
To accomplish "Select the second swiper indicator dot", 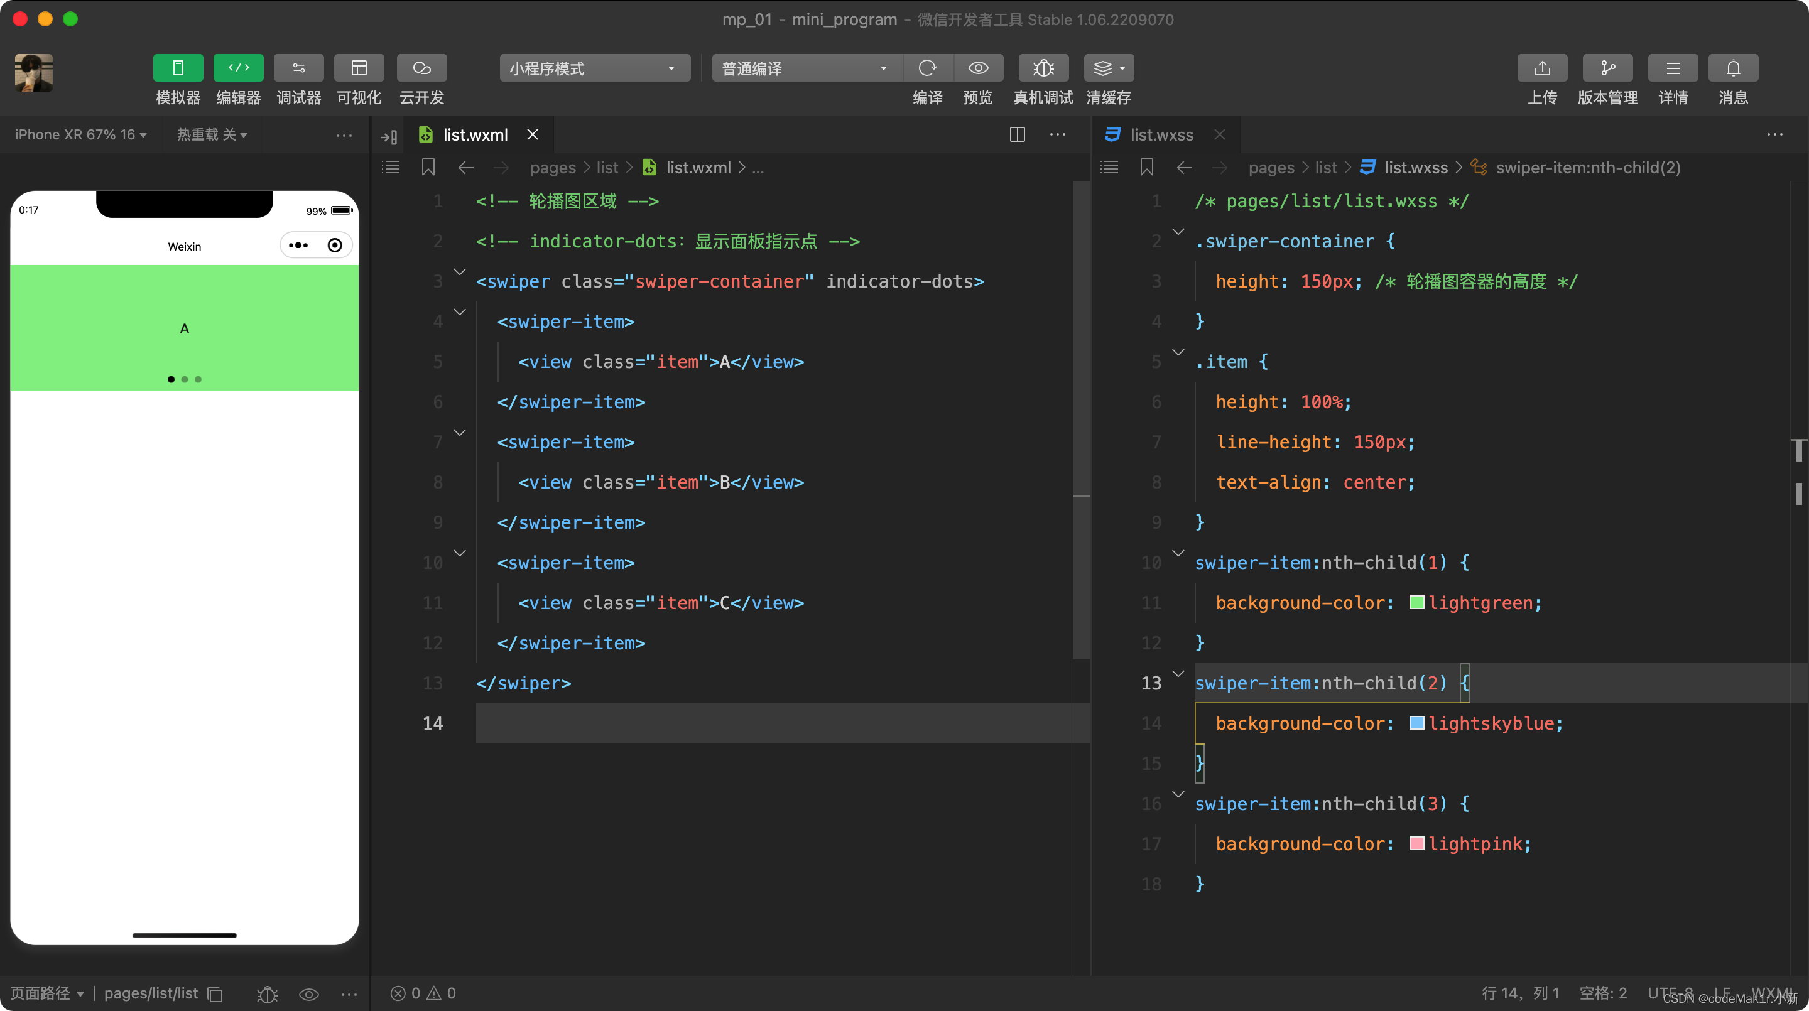I will [185, 379].
